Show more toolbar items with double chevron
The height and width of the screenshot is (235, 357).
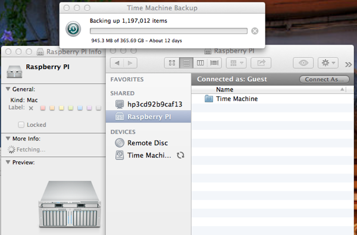point(348,65)
